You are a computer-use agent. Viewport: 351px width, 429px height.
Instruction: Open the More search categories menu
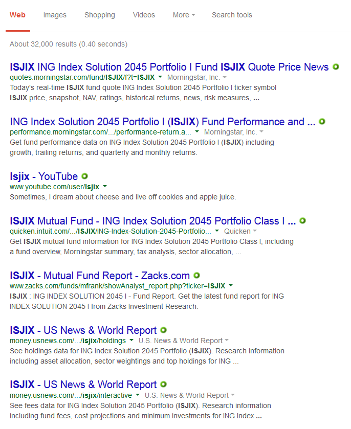184,15
